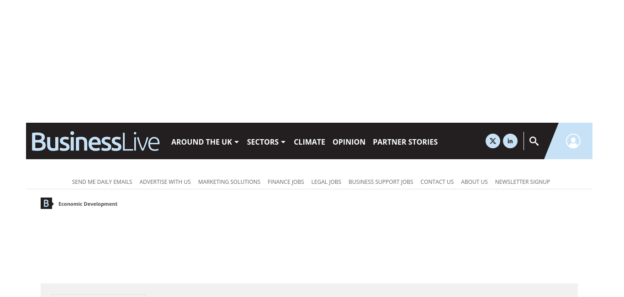
Task: Visit the Legal Jobs link
Action: tap(326, 182)
